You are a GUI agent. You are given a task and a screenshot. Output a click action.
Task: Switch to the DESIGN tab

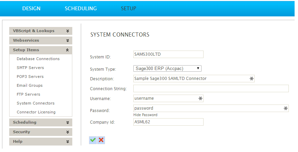31,9
